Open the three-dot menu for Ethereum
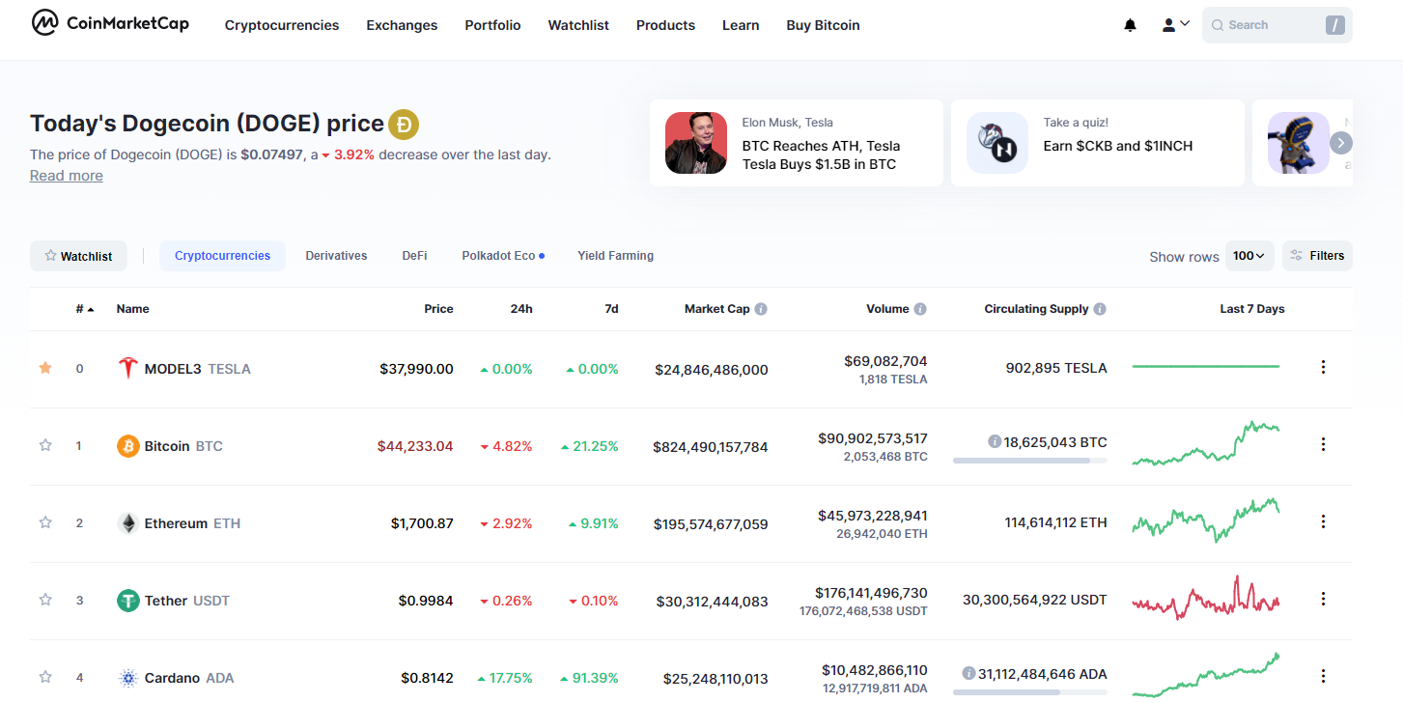The height and width of the screenshot is (703, 1403). click(x=1323, y=521)
